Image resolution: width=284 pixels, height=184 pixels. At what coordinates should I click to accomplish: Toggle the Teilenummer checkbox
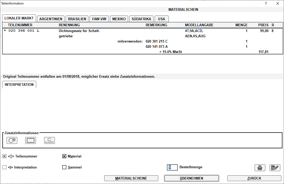point(4,156)
